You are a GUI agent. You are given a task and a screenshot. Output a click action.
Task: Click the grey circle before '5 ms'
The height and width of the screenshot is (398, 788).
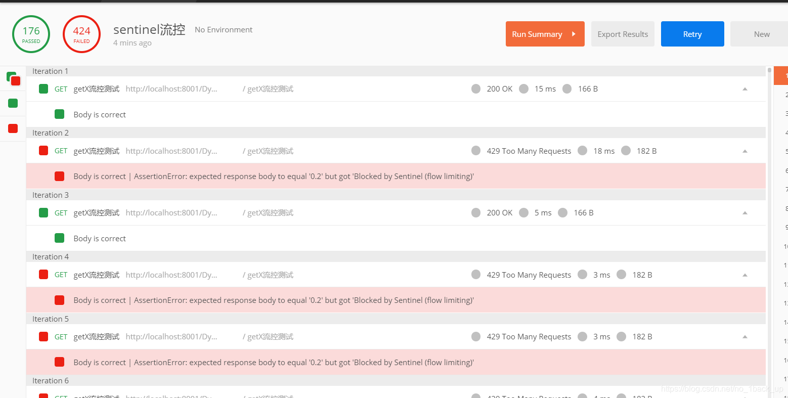(524, 213)
